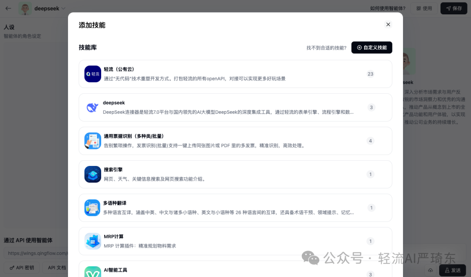Click the deepseek agent avatar in header
Image resolution: width=471 pixels, height=277 pixels.
(x=25, y=8)
